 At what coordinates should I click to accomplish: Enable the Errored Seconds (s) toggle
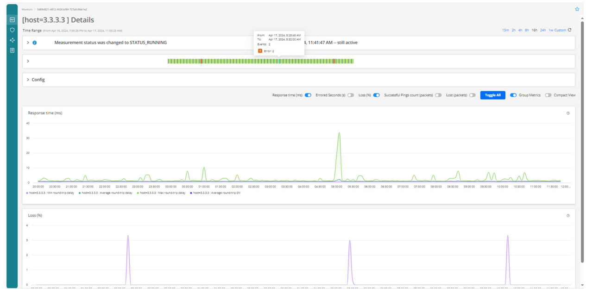pyautogui.click(x=351, y=95)
